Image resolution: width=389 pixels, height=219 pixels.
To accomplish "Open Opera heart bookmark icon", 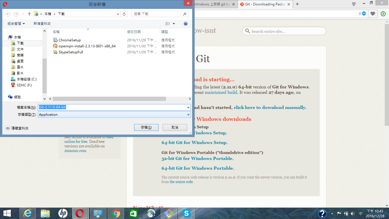I will (372, 14).
